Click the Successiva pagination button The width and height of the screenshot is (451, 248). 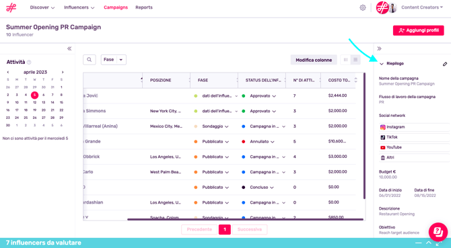(249, 229)
